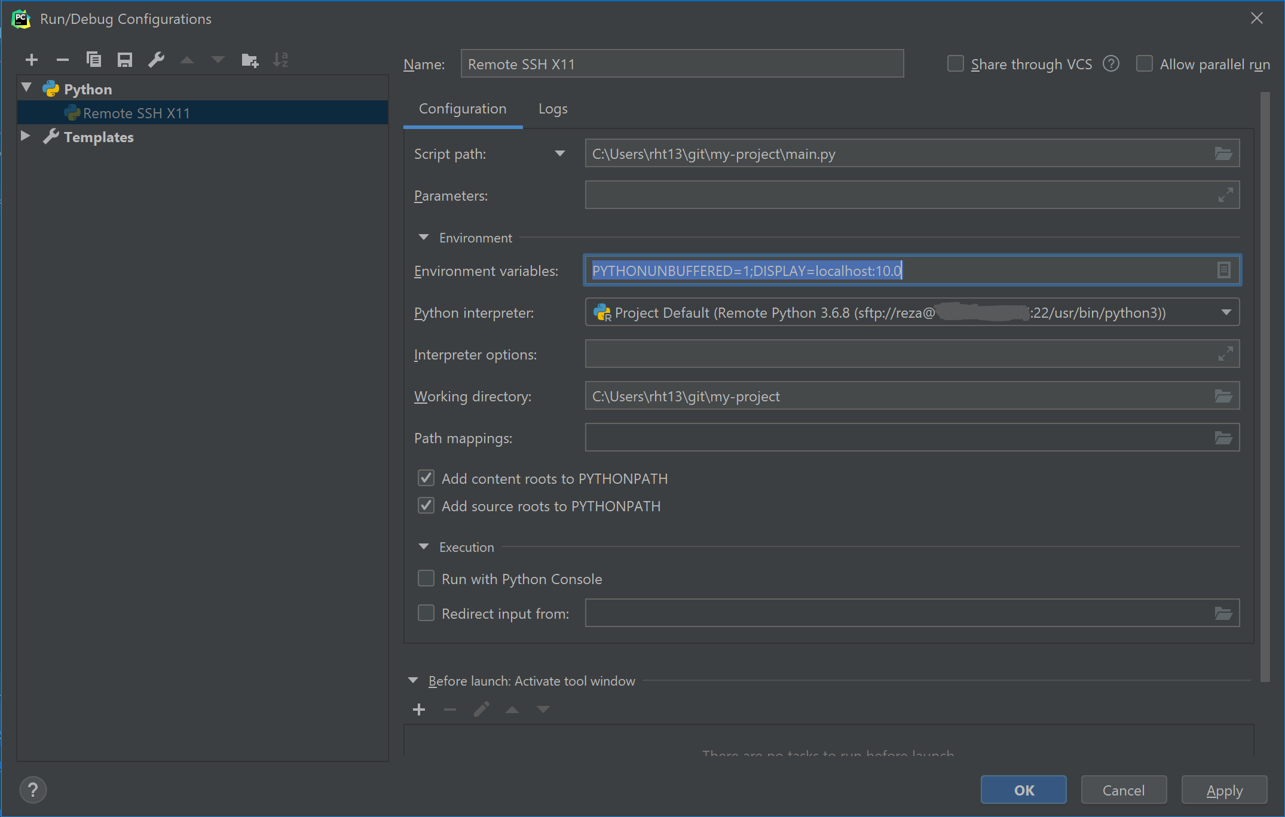The width and height of the screenshot is (1285, 817).
Task: Click the browse folder icon for Script path
Action: (x=1223, y=154)
